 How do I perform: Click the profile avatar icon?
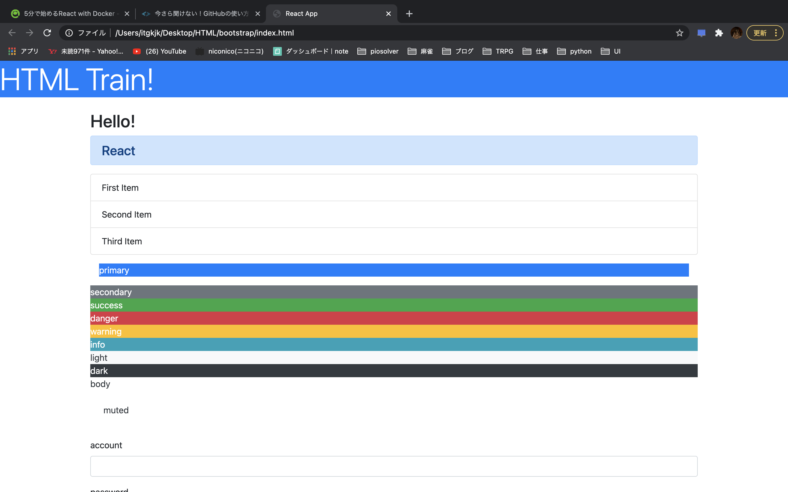(736, 33)
